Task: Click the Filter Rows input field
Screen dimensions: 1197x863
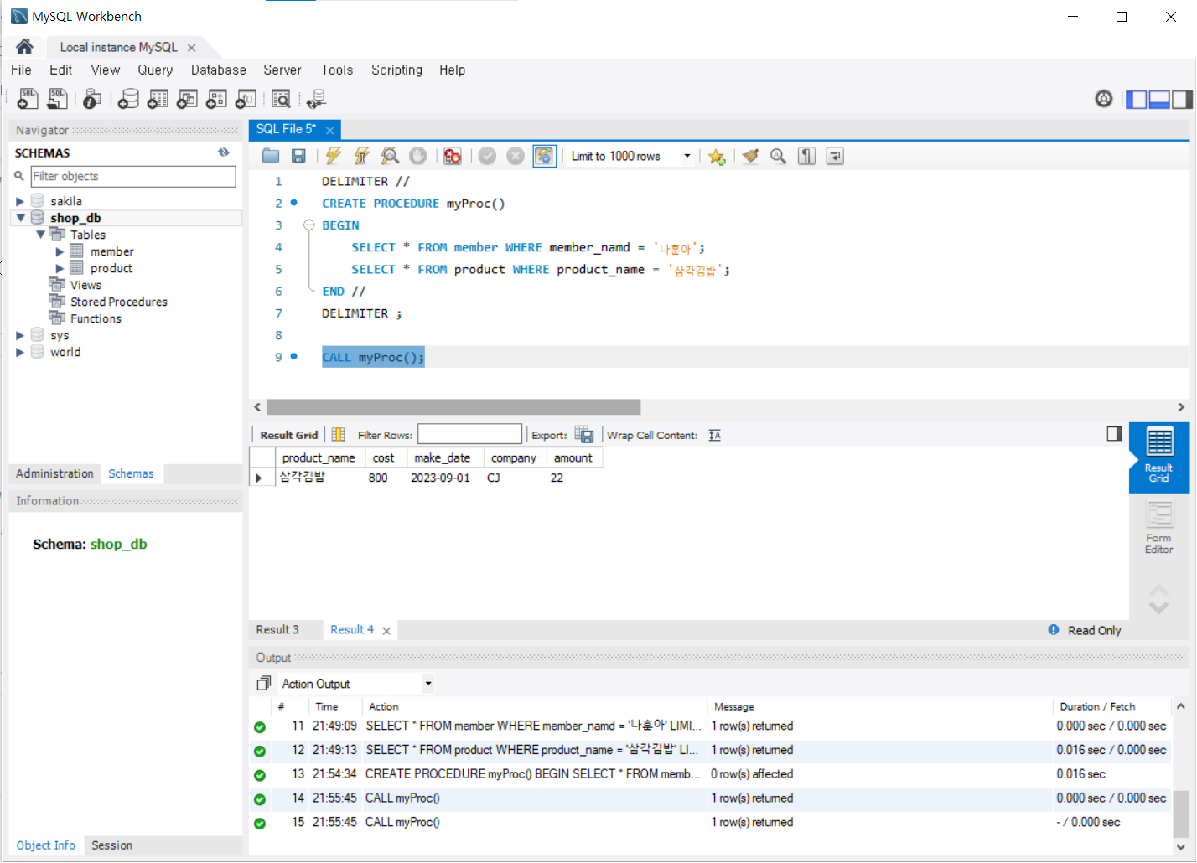Action: tap(469, 434)
